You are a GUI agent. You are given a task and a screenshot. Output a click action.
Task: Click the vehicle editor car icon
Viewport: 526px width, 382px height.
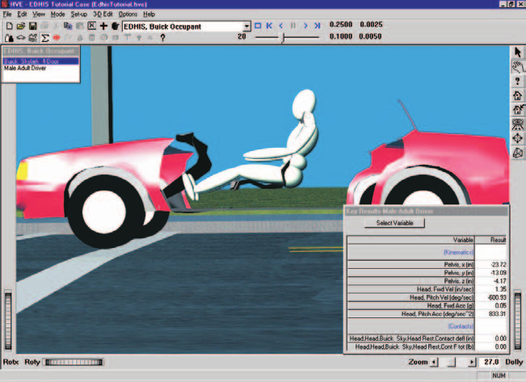[21, 38]
